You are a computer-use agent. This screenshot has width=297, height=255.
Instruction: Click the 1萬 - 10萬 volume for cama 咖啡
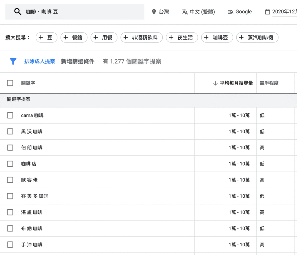pos(239,115)
